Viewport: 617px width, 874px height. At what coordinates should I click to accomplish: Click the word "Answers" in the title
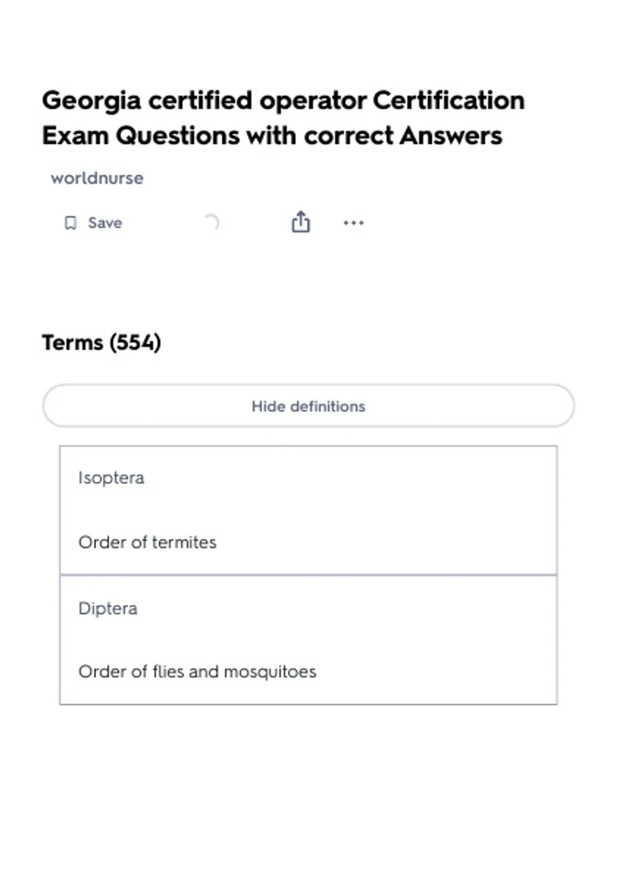451,136
